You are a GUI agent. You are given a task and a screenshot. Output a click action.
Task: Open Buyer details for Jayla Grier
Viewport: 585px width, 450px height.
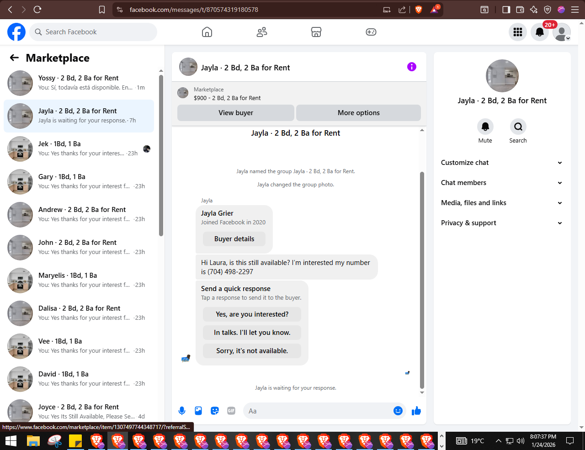[234, 239]
